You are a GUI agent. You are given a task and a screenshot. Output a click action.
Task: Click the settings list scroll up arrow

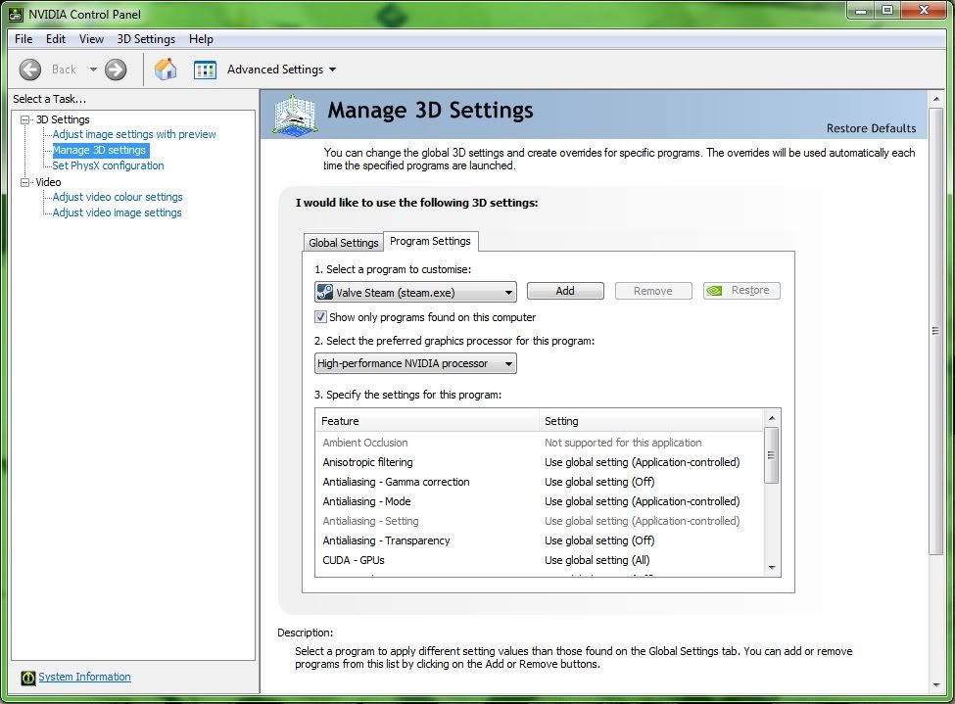(772, 418)
